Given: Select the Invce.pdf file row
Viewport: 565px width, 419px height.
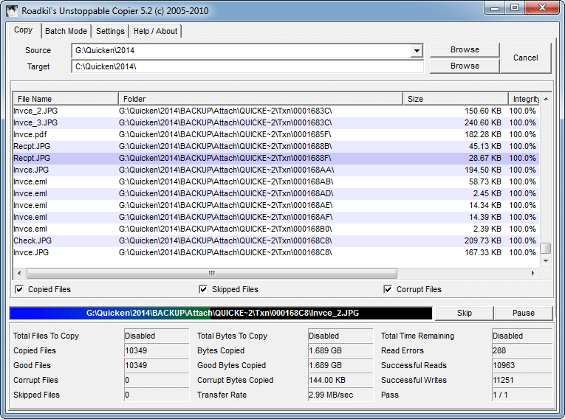Looking at the screenshot, I should pyautogui.click(x=276, y=135).
